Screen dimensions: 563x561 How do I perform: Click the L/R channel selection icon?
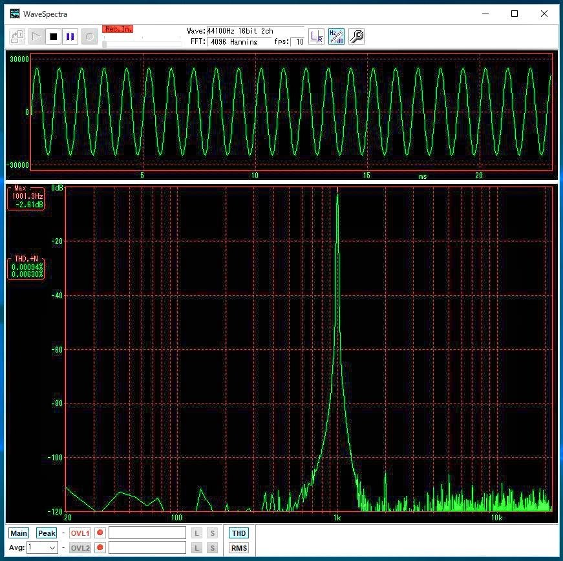[316, 37]
